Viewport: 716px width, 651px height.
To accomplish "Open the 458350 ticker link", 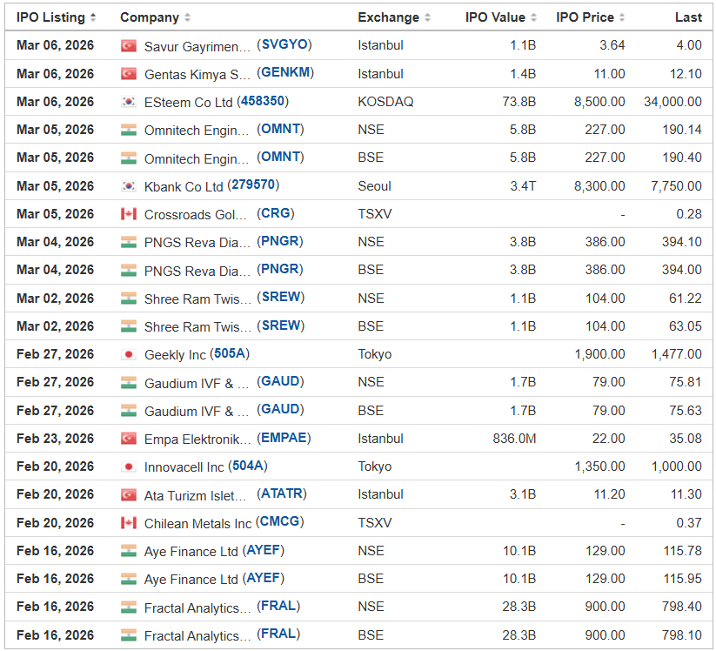I will click(263, 101).
